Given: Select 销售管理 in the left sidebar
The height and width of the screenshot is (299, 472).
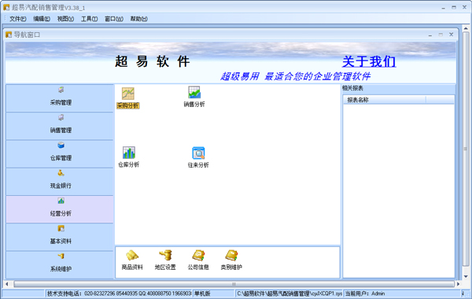Looking at the screenshot, I should [60, 126].
